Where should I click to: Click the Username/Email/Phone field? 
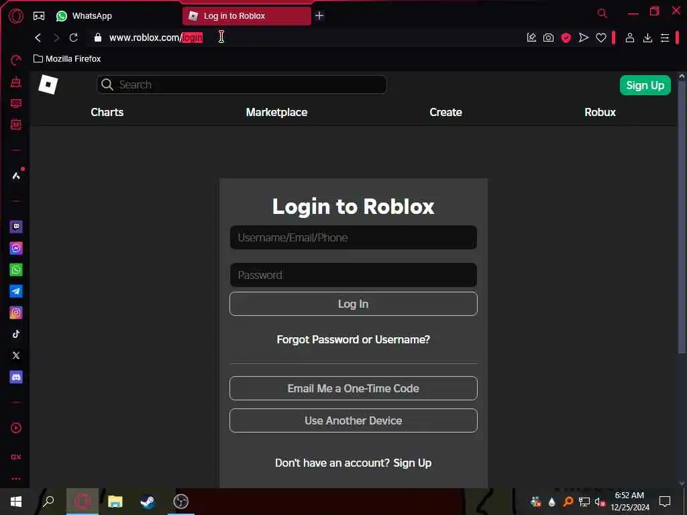(x=353, y=237)
